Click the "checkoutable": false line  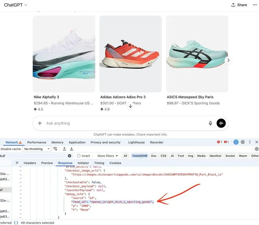(x=83, y=182)
